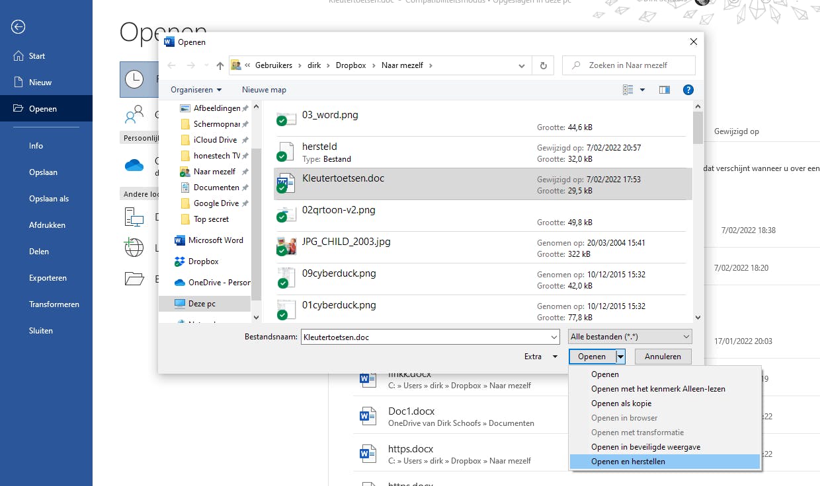This screenshot has width=820, height=486.
Task: Open the file type filter 'Alle bestanden' dropdown
Action: point(630,337)
